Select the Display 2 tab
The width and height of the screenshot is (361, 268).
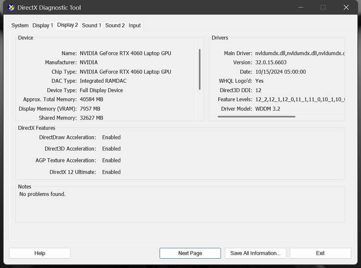[68, 25]
